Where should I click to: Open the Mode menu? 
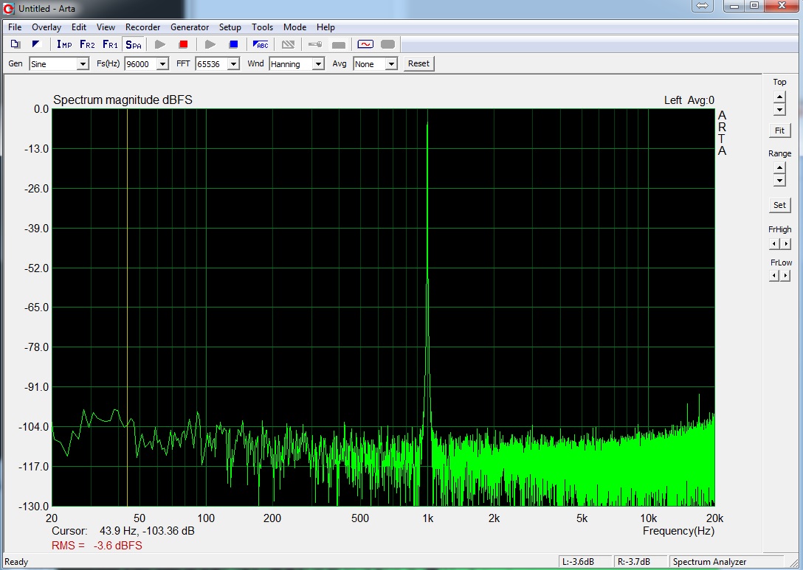pos(295,27)
